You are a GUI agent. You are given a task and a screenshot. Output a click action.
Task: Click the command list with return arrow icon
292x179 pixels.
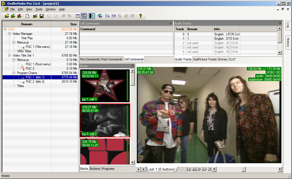click(114, 16)
